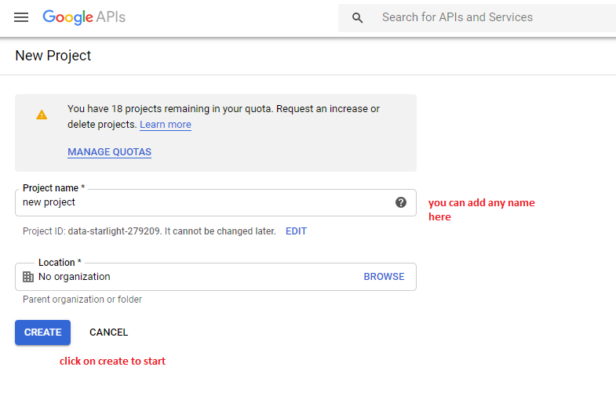Viewport: 616px width, 396px height.
Task: Click the New Project page heading
Action: point(53,56)
